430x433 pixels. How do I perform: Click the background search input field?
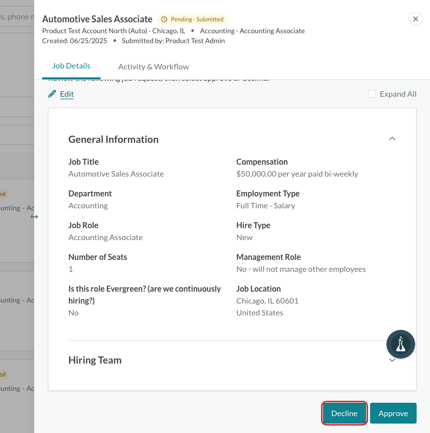click(x=17, y=16)
